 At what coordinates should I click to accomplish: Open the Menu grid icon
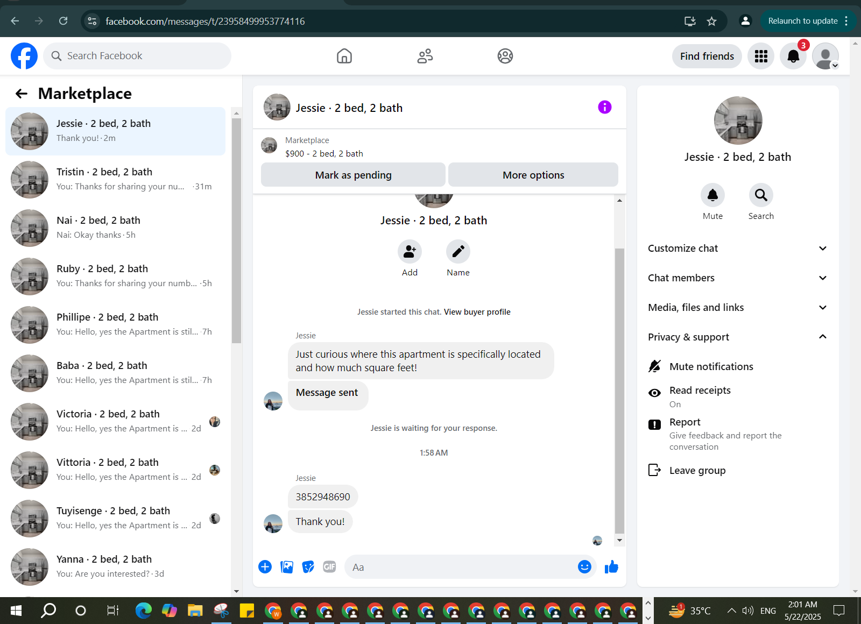tap(761, 56)
